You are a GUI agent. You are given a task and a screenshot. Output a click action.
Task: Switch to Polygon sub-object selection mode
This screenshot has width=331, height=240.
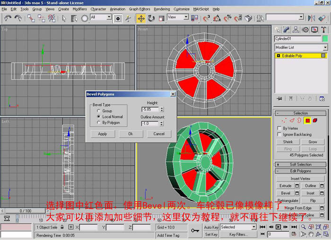pyautogui.click(x=307, y=121)
